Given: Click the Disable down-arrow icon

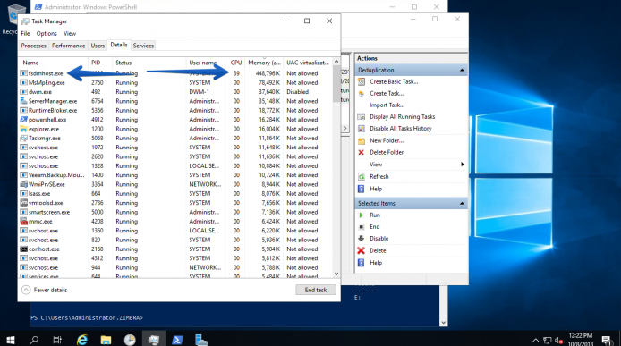Looking at the screenshot, I should click(362, 239).
